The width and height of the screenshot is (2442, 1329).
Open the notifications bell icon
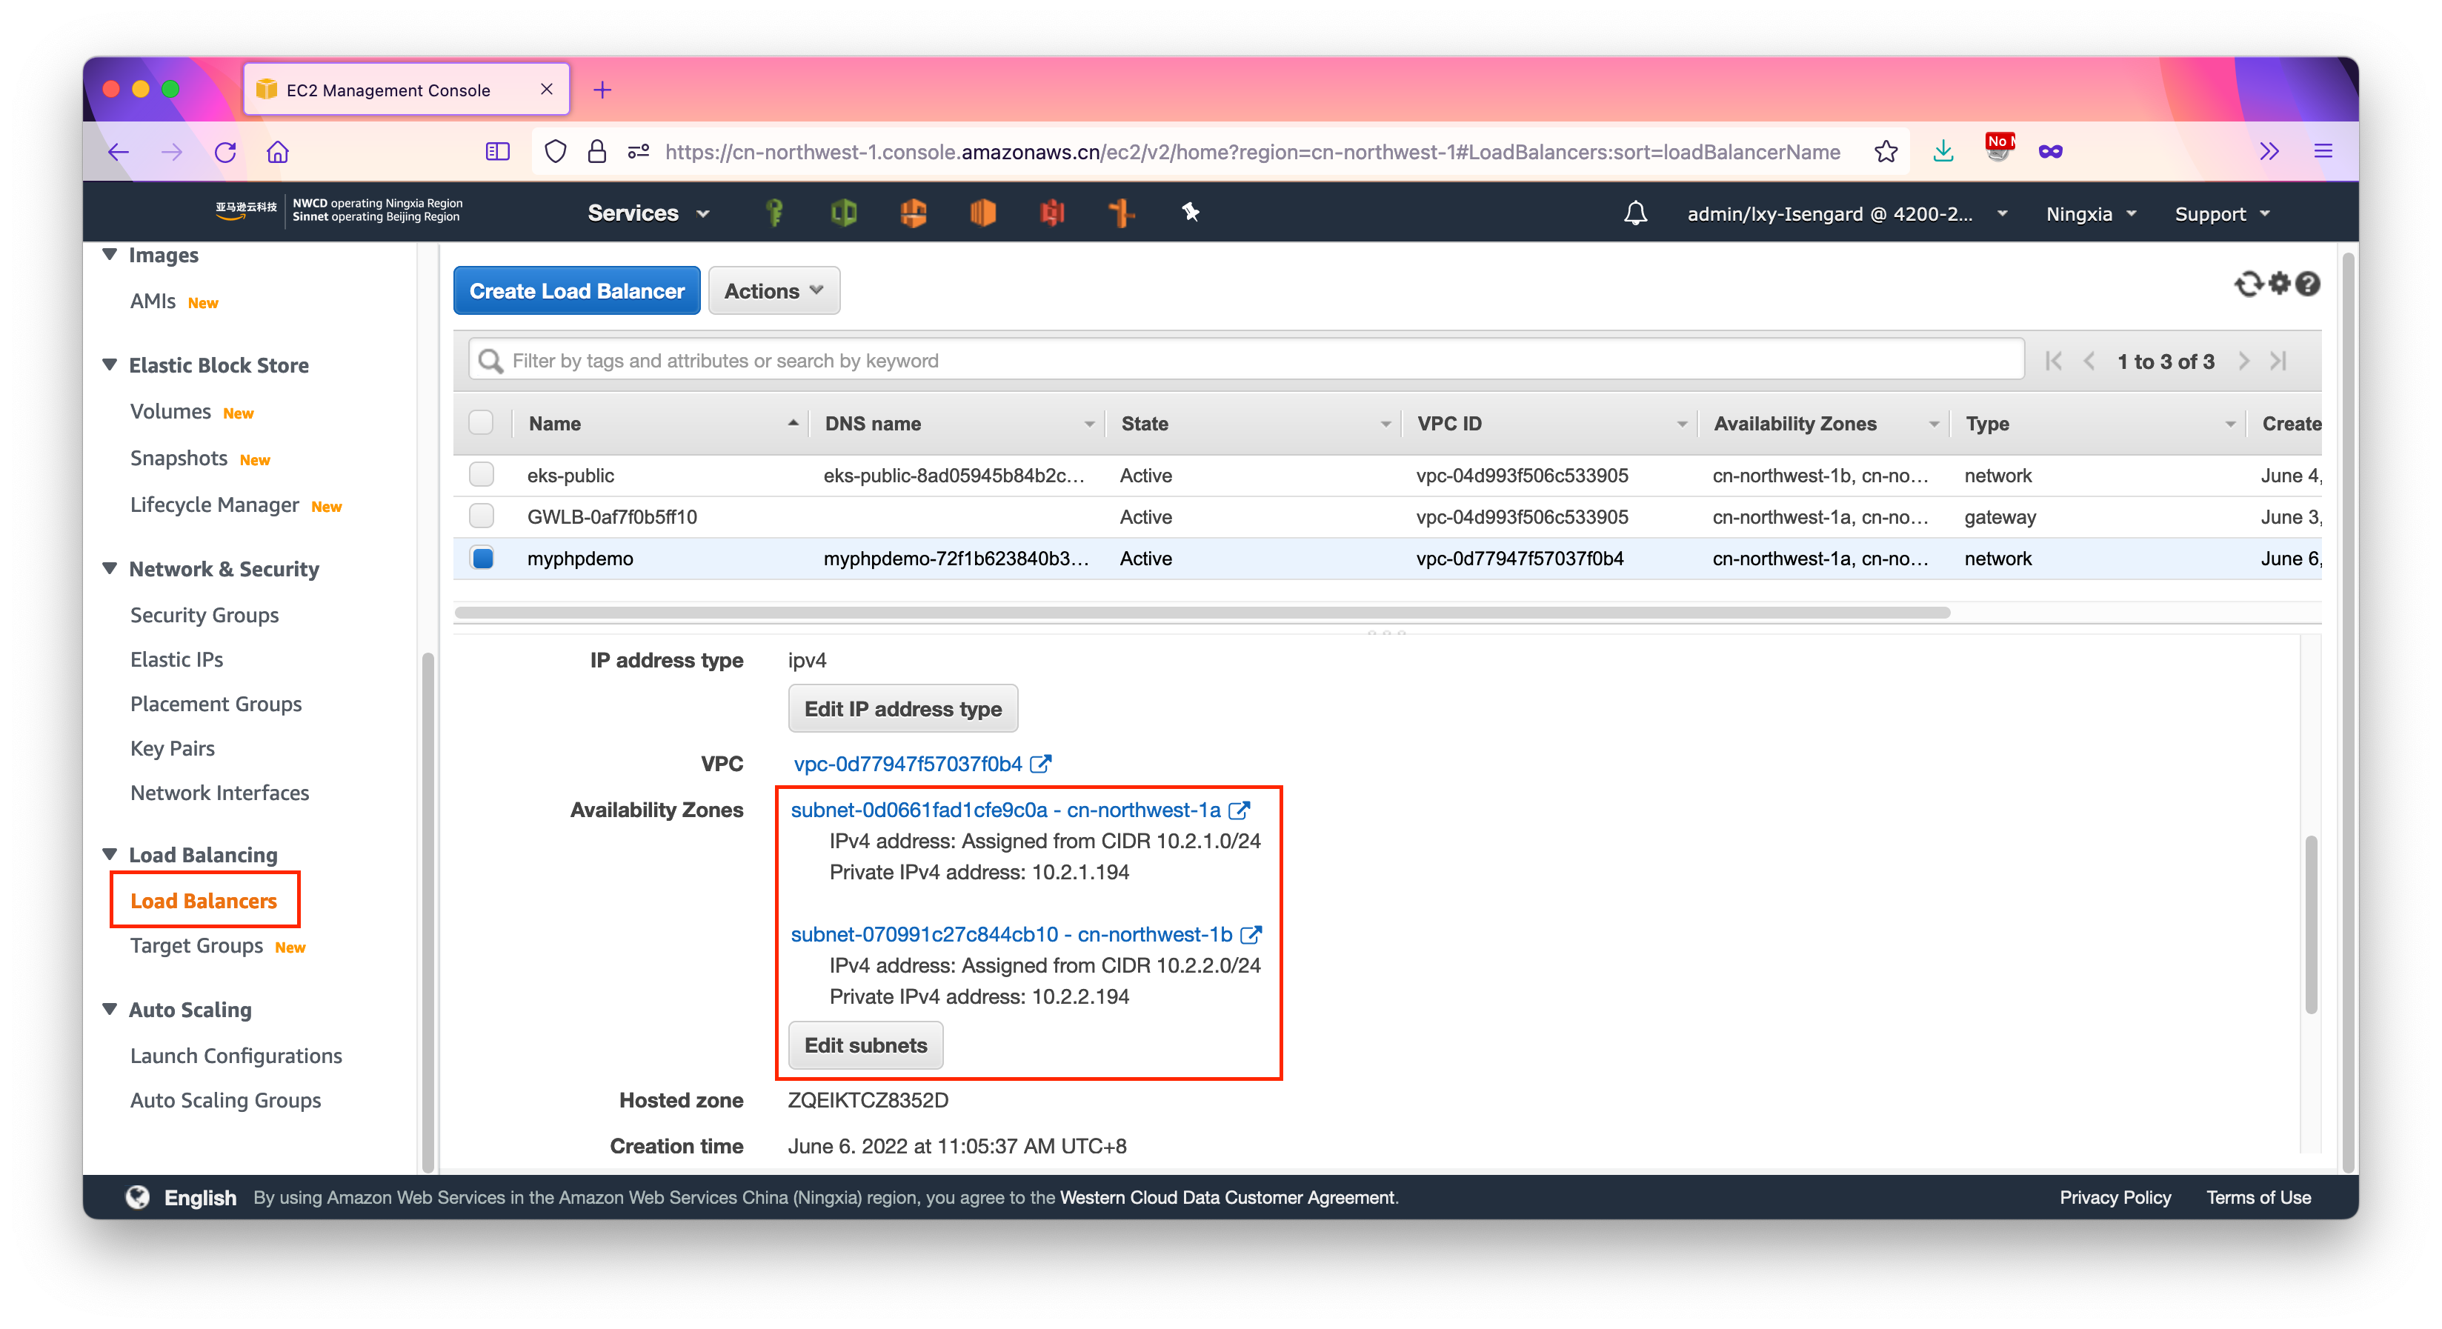pos(1635,213)
